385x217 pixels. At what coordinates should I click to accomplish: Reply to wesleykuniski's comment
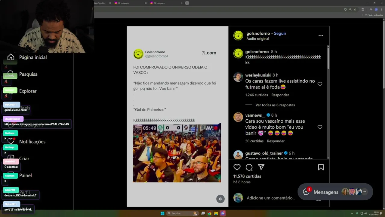280,95
